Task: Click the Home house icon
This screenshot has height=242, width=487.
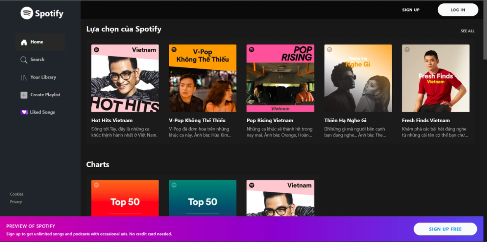Action: (x=24, y=42)
